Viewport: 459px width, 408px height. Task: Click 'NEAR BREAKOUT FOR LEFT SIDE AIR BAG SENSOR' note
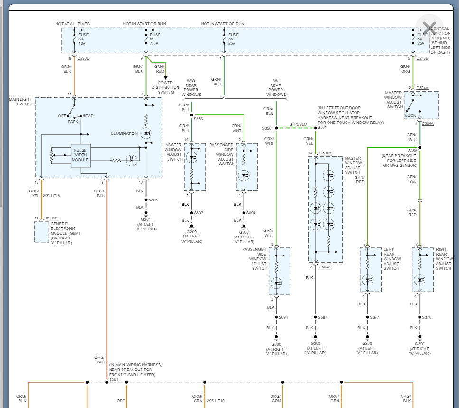(x=399, y=161)
